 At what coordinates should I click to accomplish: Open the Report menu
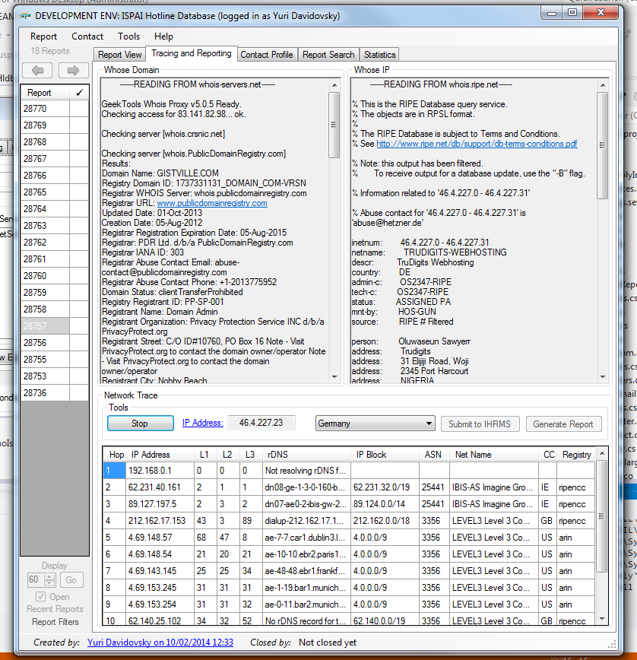tap(43, 36)
